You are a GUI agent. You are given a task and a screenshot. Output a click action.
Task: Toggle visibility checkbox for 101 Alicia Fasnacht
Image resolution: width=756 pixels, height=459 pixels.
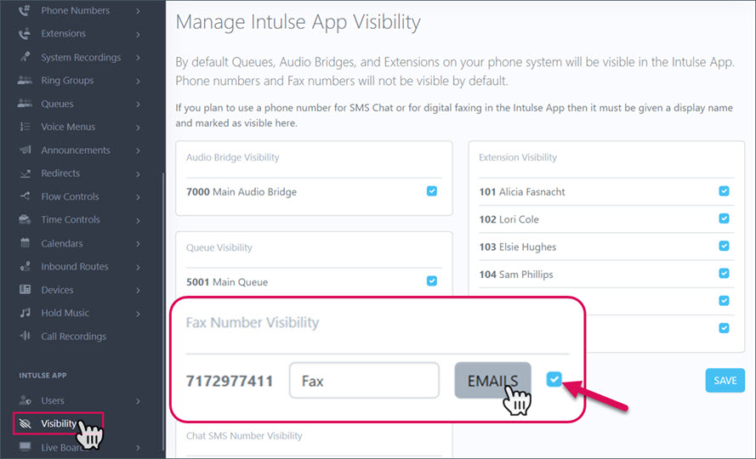coord(724,191)
